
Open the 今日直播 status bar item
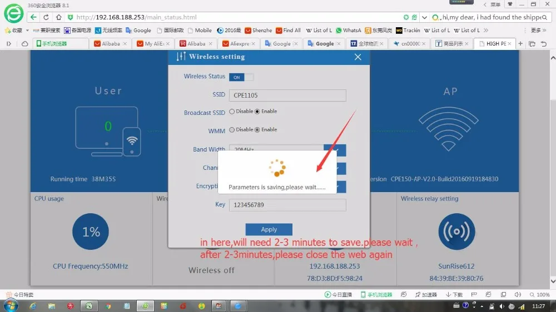[338, 295]
